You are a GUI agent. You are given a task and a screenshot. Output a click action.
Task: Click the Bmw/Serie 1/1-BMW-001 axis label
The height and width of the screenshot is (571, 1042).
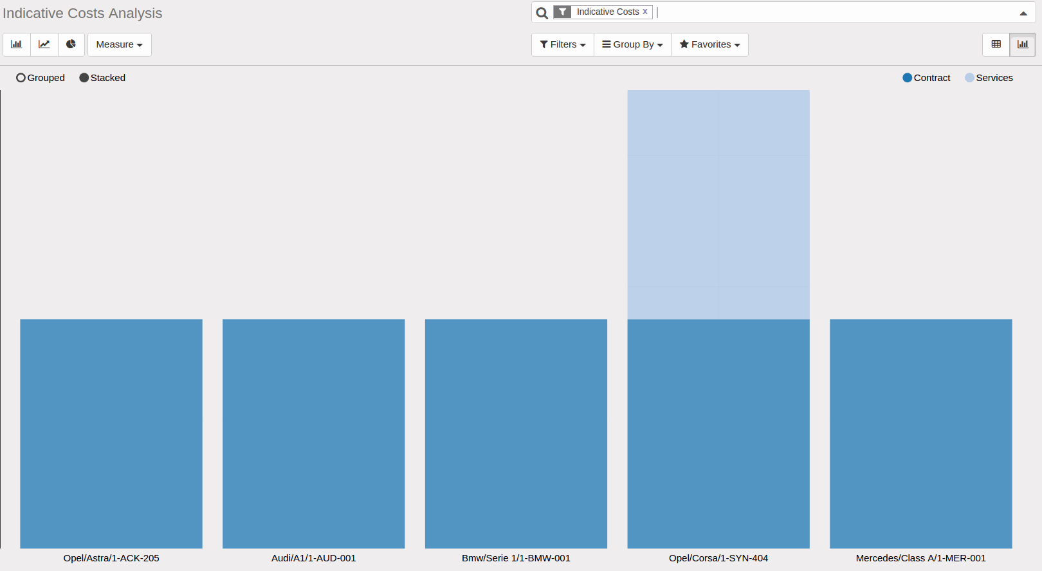point(516,558)
